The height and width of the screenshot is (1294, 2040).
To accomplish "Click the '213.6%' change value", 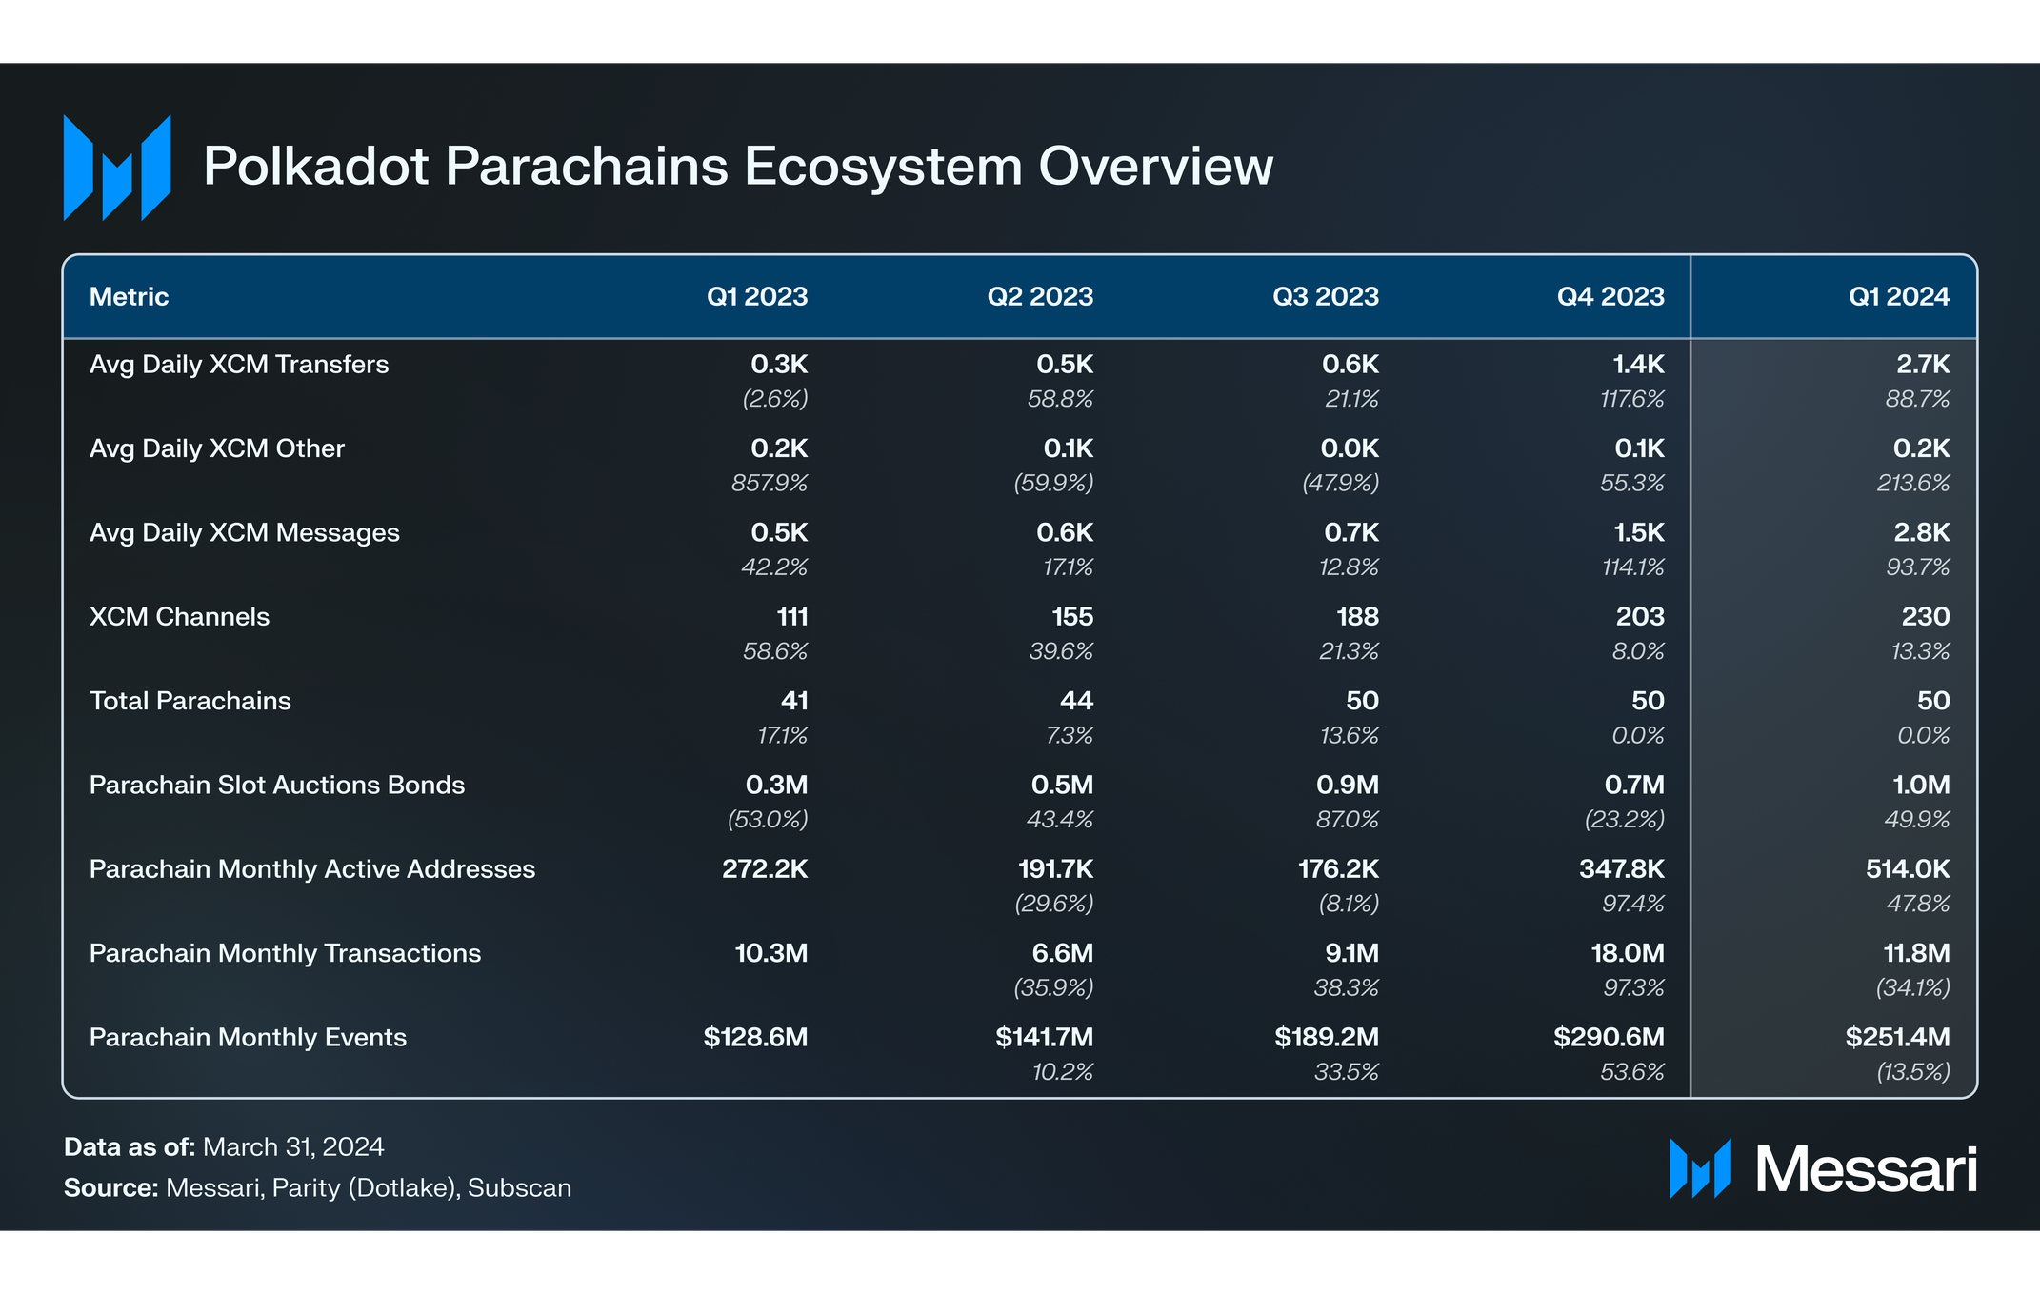I will click(1913, 483).
